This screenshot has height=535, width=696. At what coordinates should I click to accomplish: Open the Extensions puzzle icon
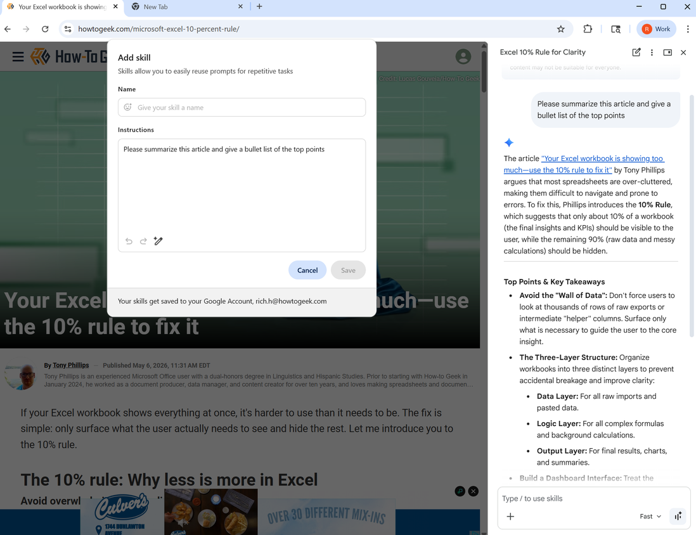587,29
